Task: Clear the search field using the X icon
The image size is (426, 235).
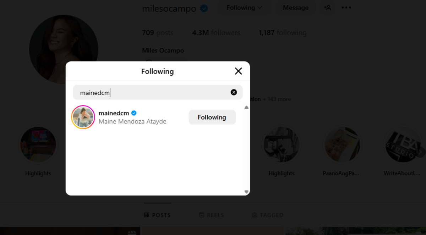Action: tap(234, 92)
